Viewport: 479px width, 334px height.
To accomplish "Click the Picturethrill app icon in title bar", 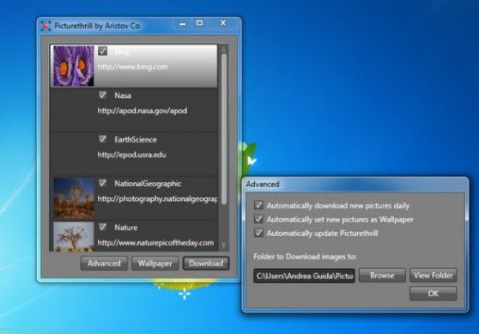I will pyautogui.click(x=45, y=26).
